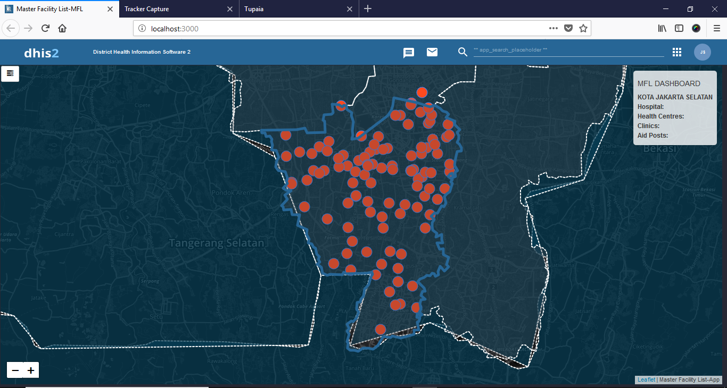Click the Aid Posts: label
Screen dimensions: 727x388
[652, 136]
